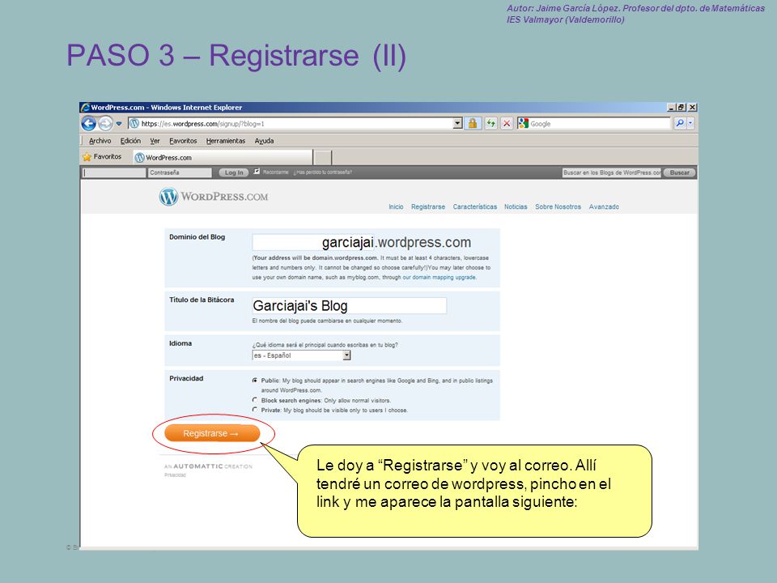
Task: Click the Registrarse navigation link
Action: pos(428,206)
